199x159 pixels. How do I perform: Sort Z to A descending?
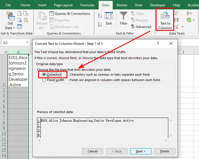click(x=100, y=24)
